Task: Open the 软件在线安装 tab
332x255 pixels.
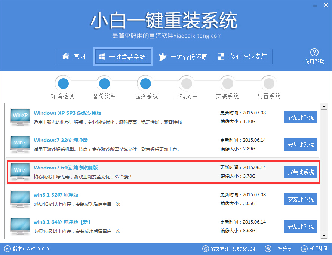Action: coord(243,56)
